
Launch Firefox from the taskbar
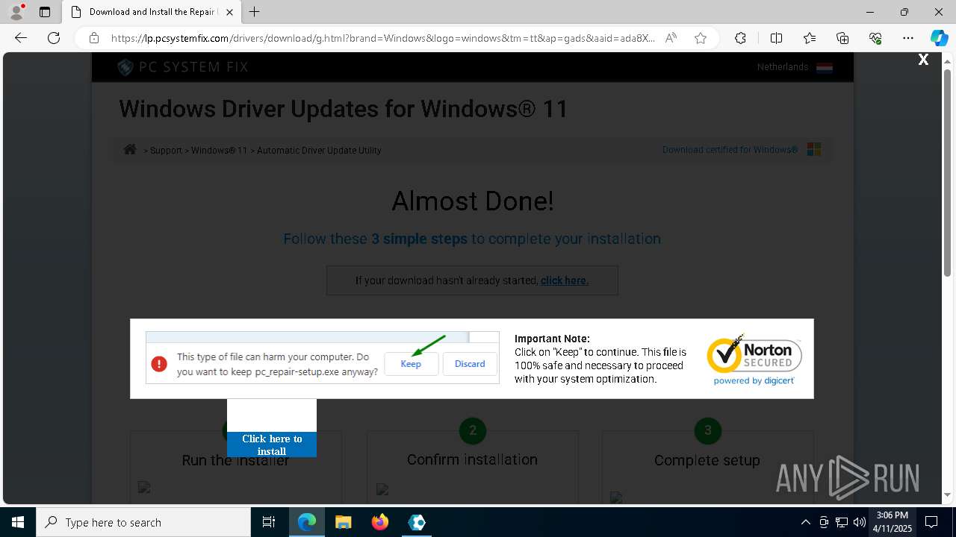(x=380, y=522)
